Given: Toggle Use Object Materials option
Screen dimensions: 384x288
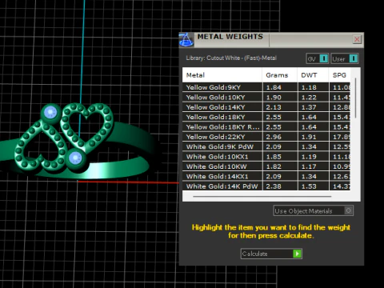Looking at the screenshot, I should coord(314,210).
